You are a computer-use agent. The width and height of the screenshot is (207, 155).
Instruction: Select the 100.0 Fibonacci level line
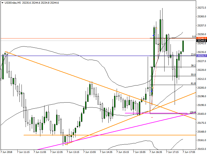(168, 113)
